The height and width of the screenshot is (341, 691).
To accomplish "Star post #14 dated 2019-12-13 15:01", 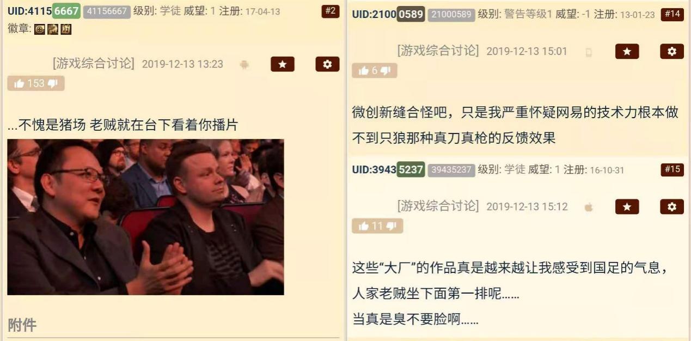I will pos(627,51).
